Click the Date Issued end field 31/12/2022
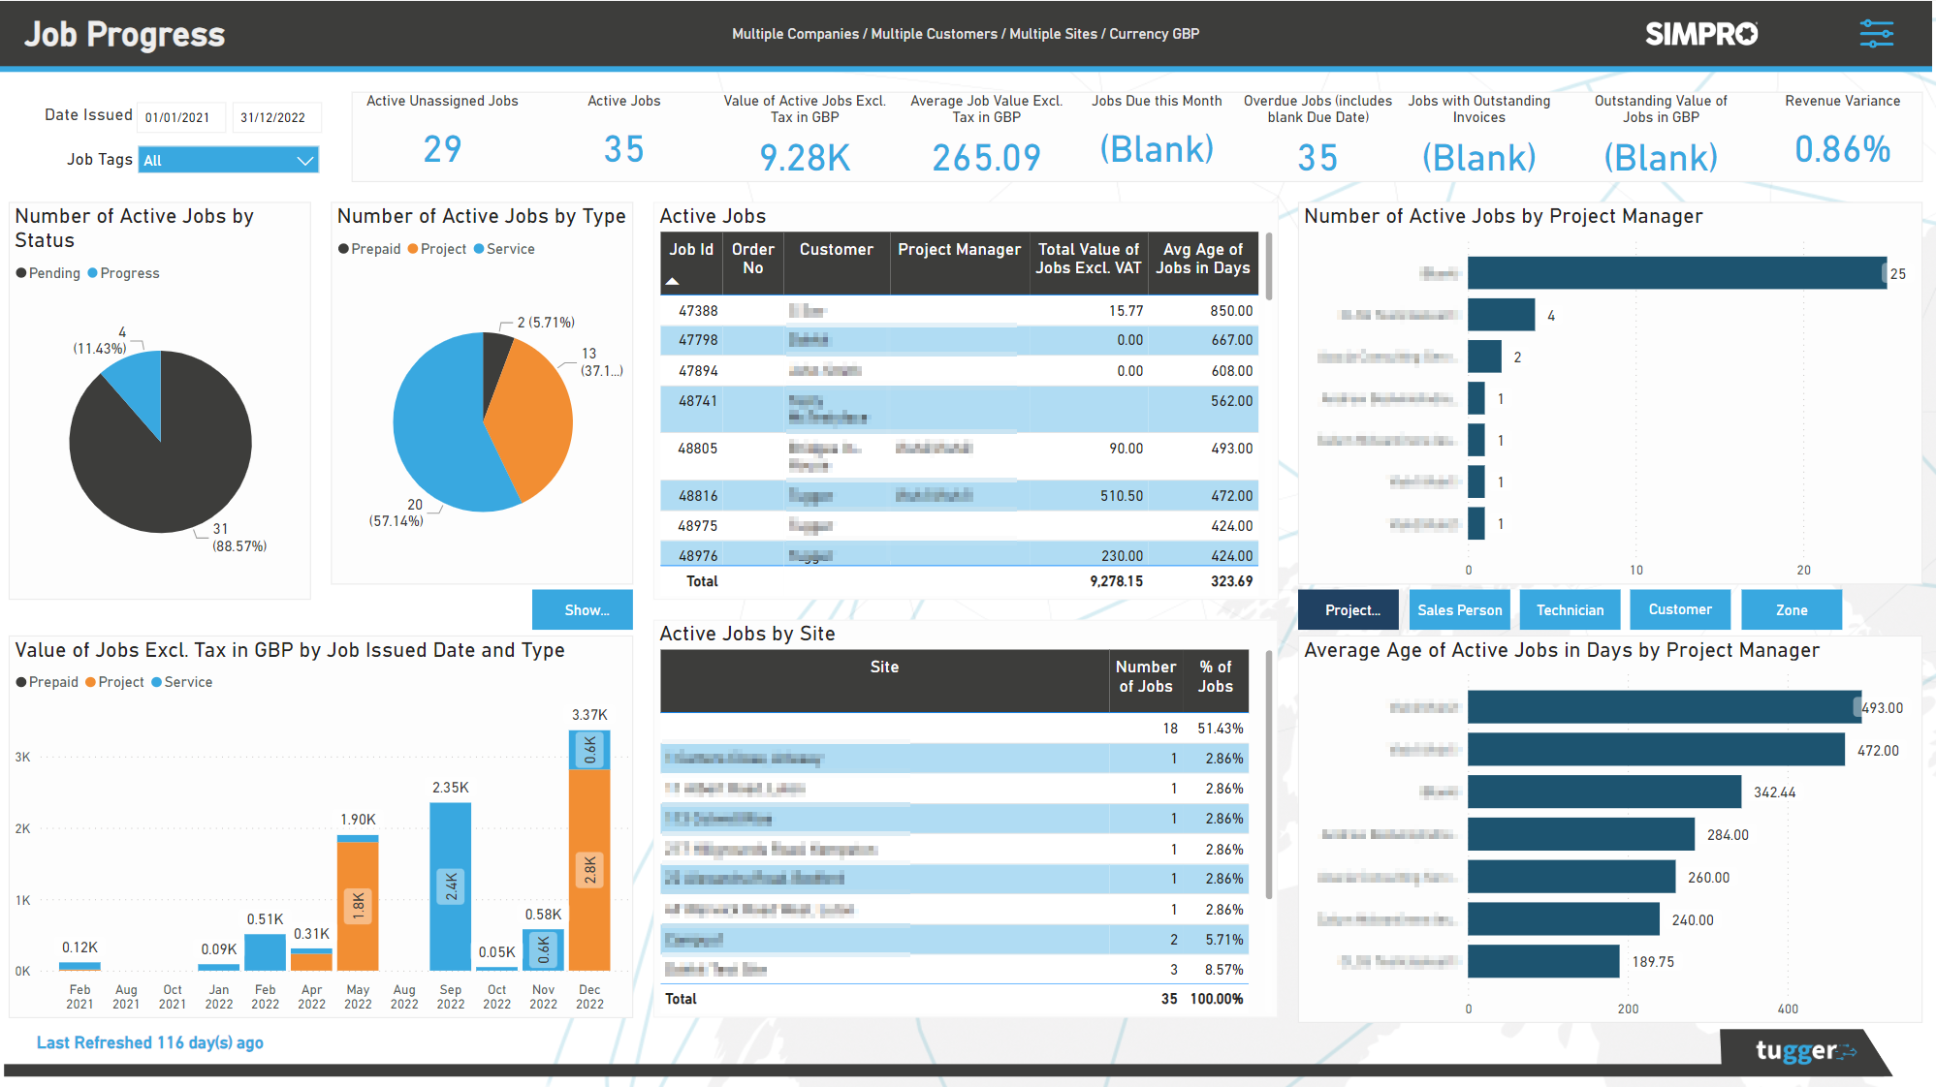 click(277, 116)
